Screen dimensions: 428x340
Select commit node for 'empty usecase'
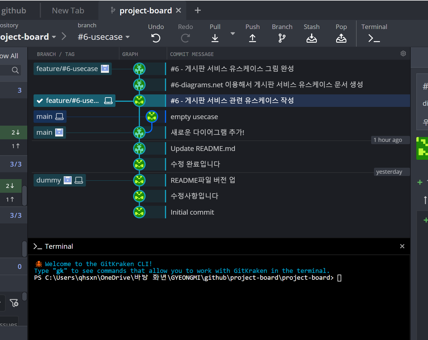(152, 117)
